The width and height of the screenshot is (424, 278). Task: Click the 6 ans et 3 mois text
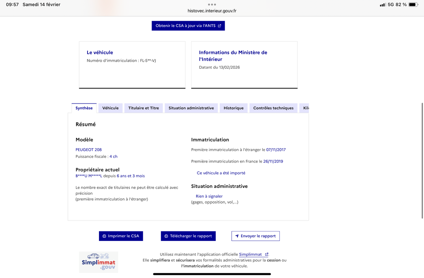[131, 176]
